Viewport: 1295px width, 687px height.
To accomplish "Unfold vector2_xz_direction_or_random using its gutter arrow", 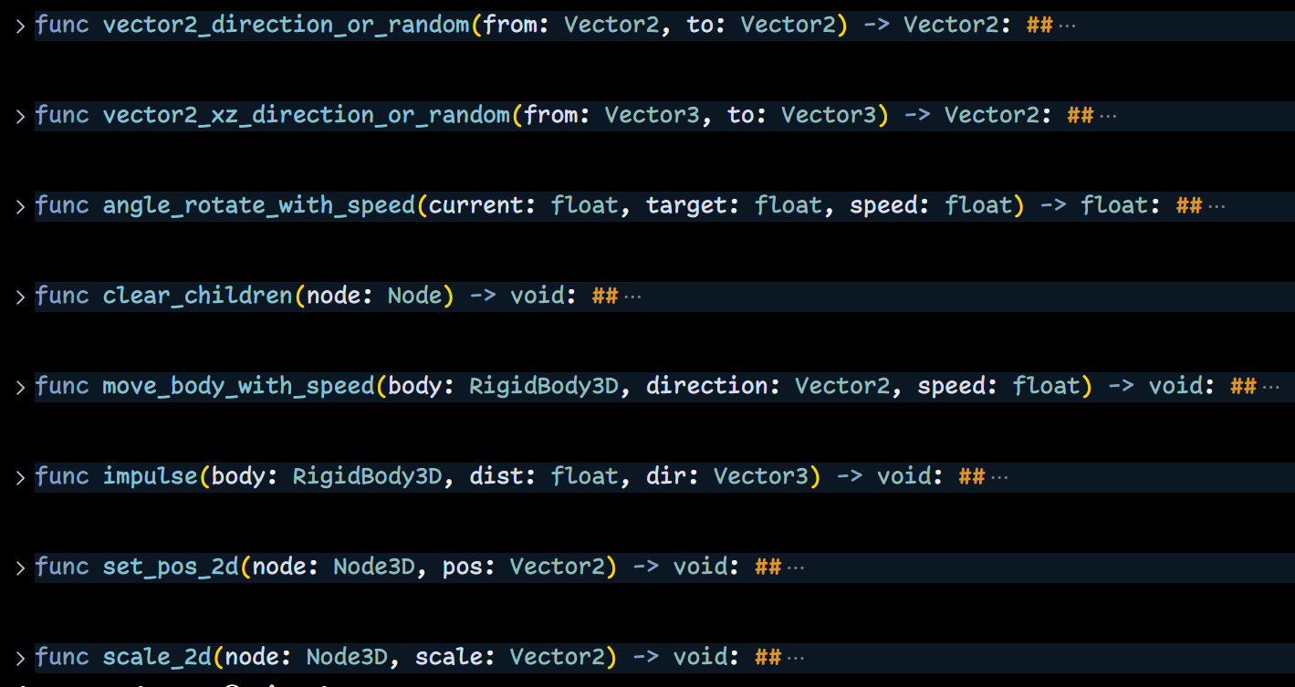I will click(x=20, y=116).
